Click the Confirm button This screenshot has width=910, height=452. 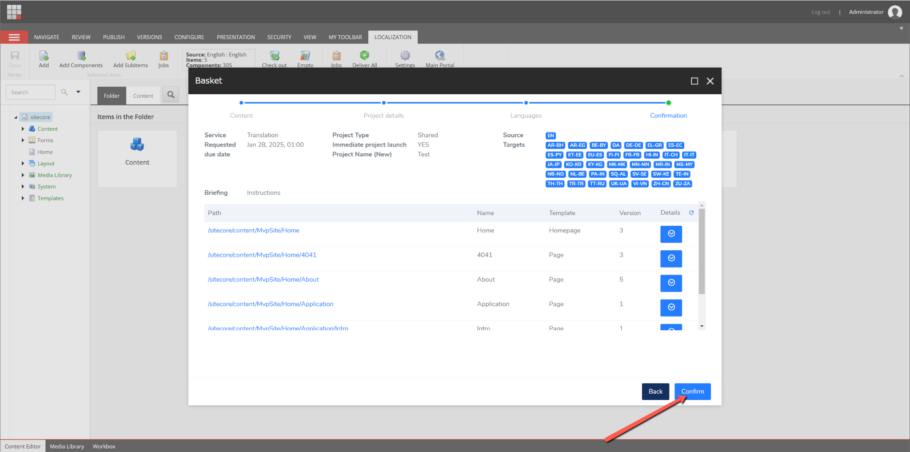click(693, 392)
